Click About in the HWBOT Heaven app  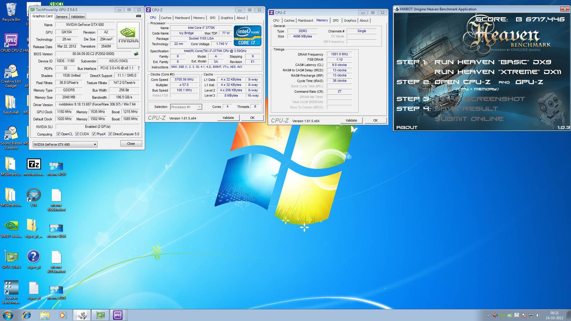click(407, 128)
